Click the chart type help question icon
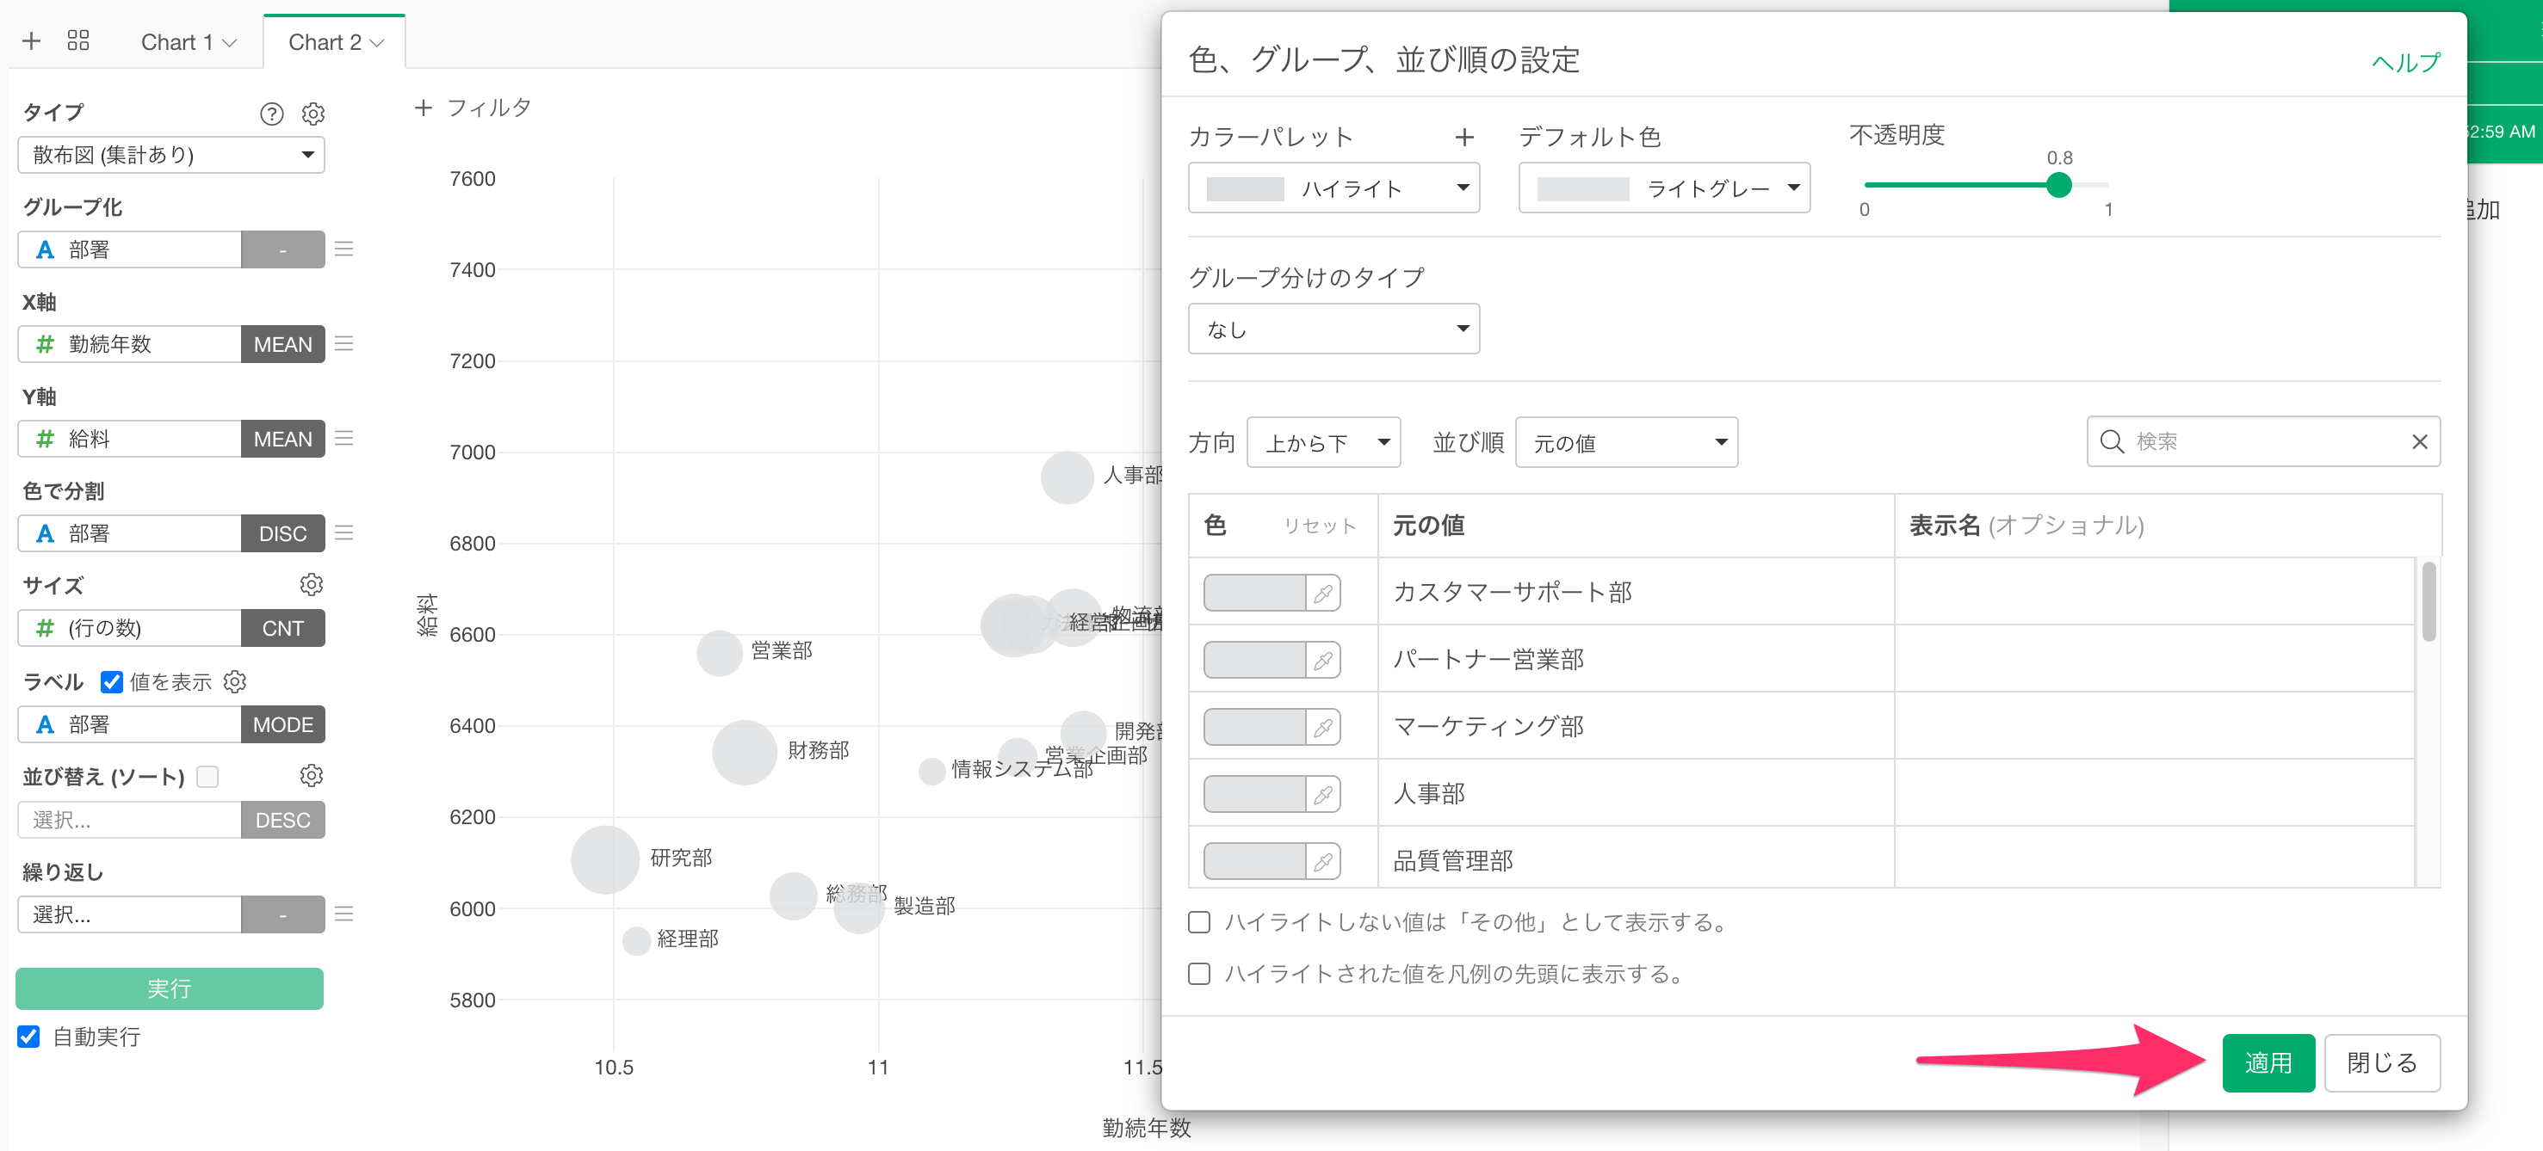 pos(271,114)
